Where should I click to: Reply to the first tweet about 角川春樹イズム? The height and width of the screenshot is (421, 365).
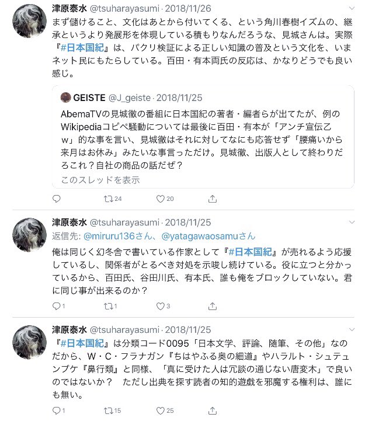(57, 199)
